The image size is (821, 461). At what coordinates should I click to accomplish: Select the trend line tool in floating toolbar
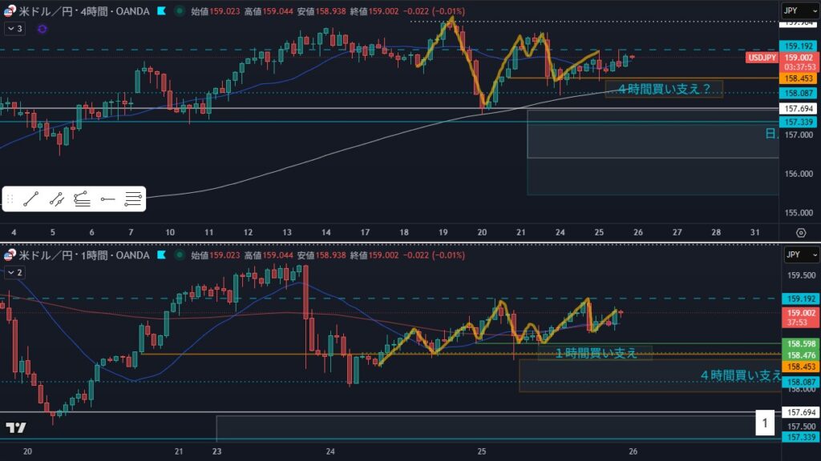pyautogui.click(x=31, y=198)
